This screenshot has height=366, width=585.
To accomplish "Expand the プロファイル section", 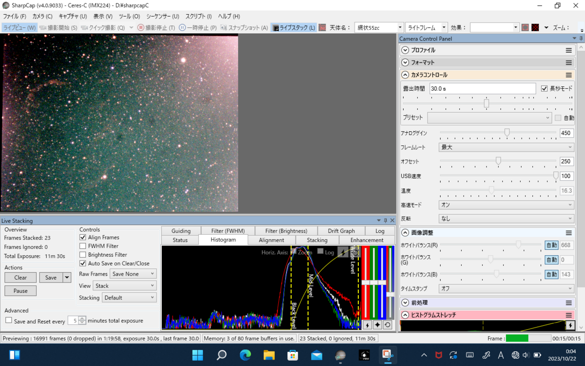I will [405, 50].
